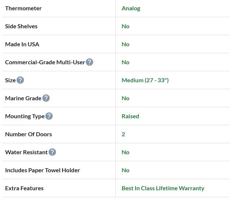
Task: Click No value beside Commercial-Grade Multi-User
Action: click(126, 62)
